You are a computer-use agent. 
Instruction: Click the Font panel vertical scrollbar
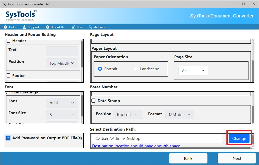click(x=82, y=106)
